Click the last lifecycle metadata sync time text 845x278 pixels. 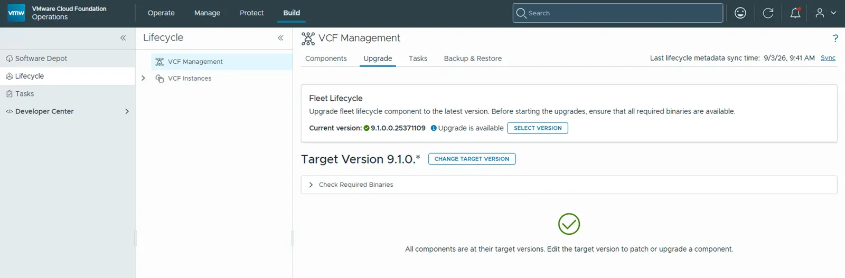(x=733, y=58)
